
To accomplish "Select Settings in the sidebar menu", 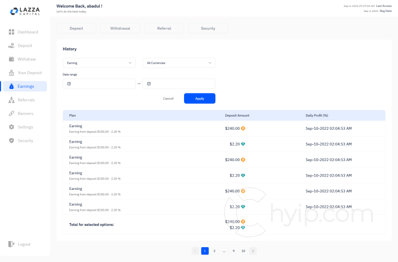I will coord(25,127).
